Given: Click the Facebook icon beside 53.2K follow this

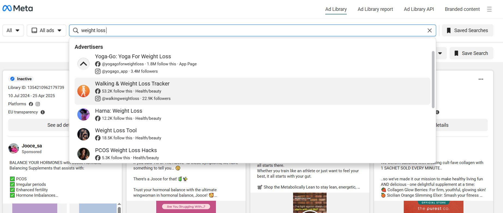Looking at the screenshot, I should coord(98,91).
